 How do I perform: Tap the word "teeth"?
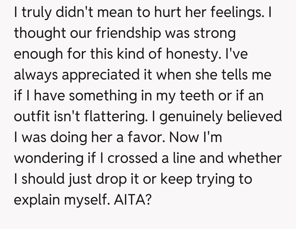pos(202,96)
